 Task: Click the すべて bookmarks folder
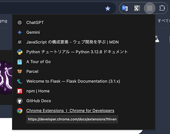pyautogui.click(x=164, y=21)
